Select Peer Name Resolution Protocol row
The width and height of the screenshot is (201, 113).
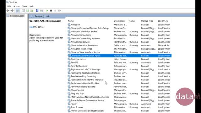(x=119, y=73)
